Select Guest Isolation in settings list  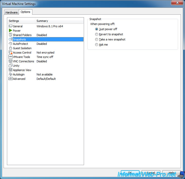[22, 48]
